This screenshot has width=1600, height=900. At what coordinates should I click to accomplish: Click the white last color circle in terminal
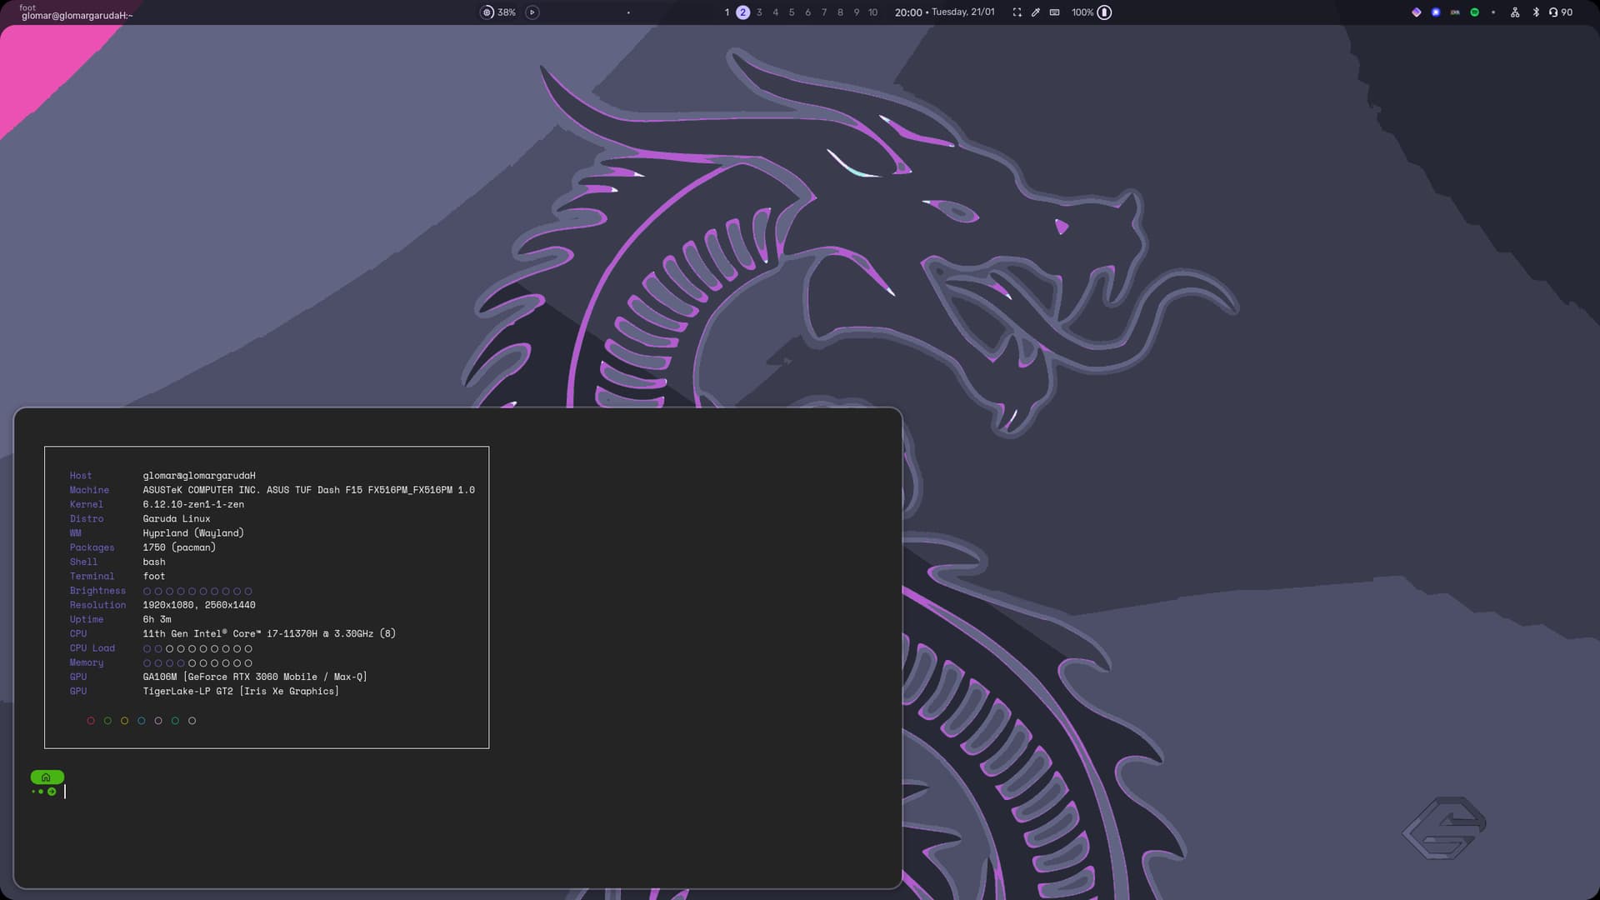pyautogui.click(x=192, y=721)
